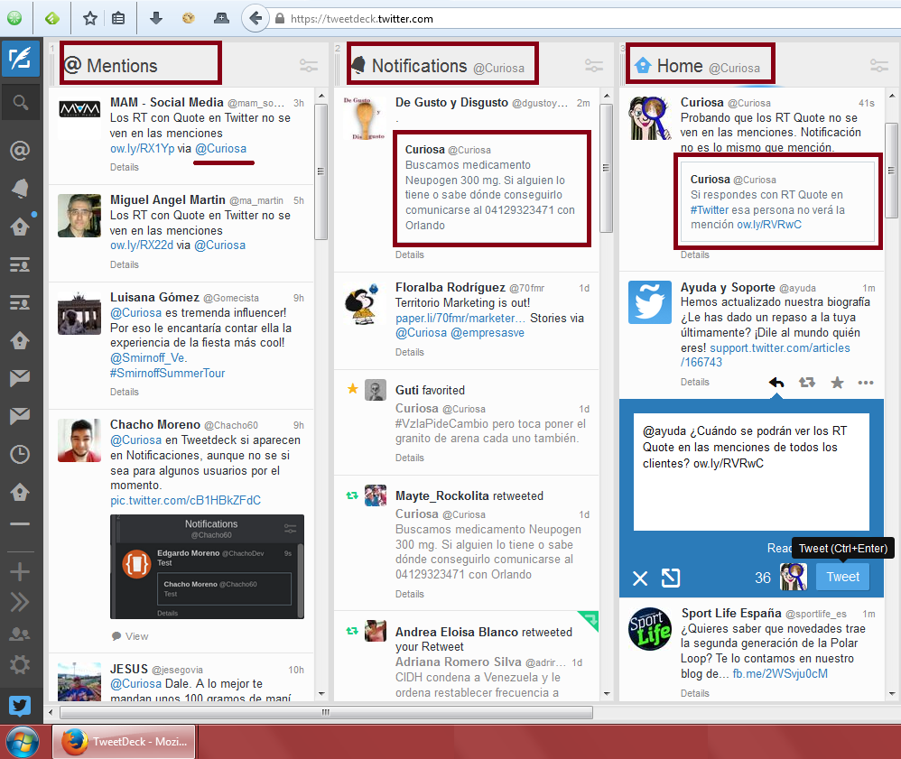Click the Notifications column vertical scrollbar thumb
Viewport: 901px width, 759px height.
[x=606, y=168]
